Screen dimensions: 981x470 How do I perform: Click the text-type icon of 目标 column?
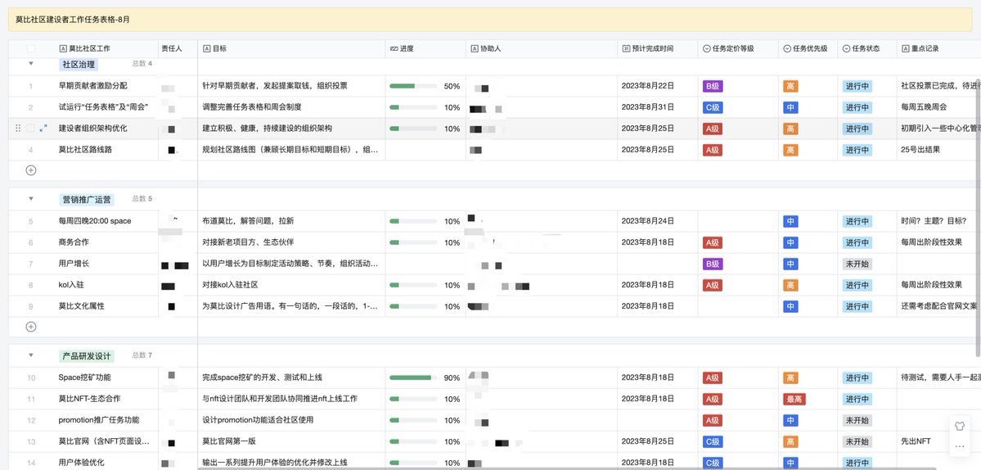[x=206, y=48]
